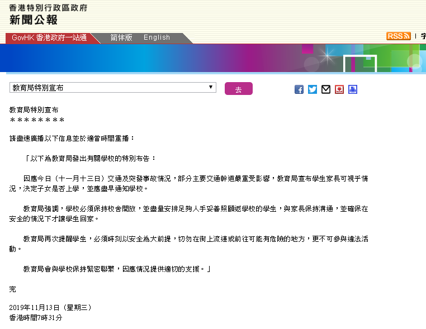Print the page using the printer icon

tap(353, 89)
